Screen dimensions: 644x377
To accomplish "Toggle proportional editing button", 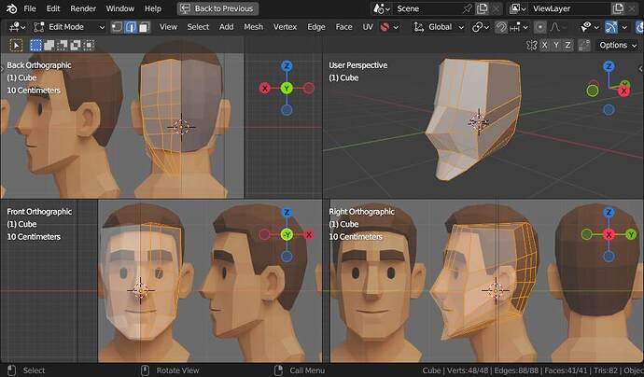I will pyautogui.click(x=539, y=27).
